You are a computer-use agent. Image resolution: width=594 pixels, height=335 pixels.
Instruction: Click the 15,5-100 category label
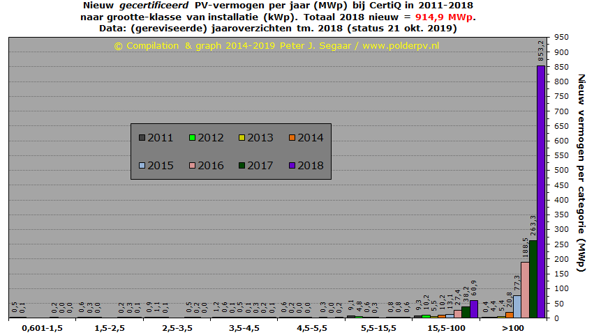click(446, 328)
